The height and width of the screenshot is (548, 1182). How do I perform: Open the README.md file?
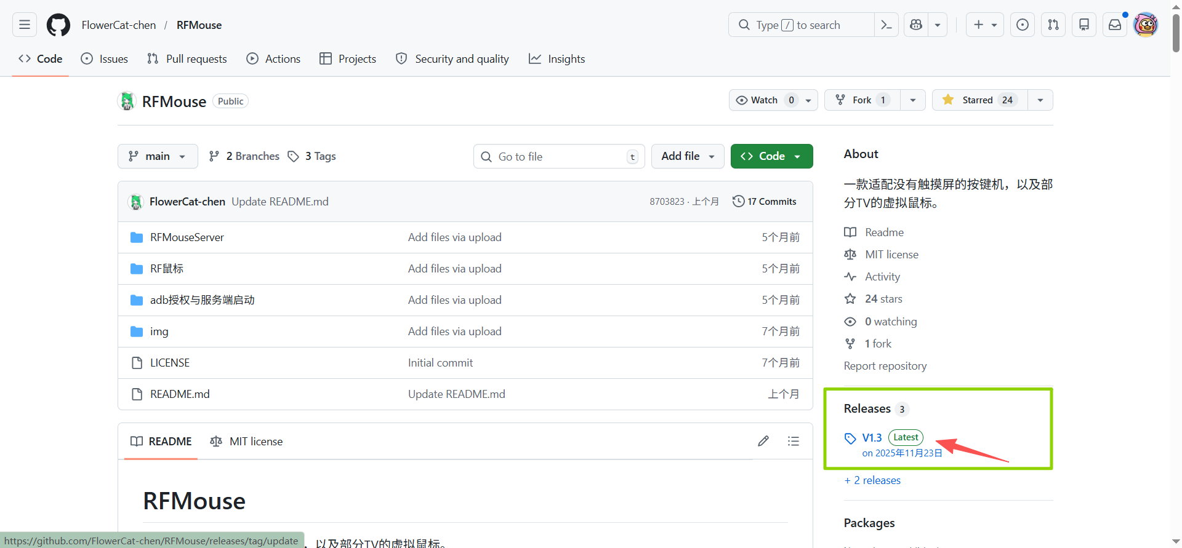pyautogui.click(x=180, y=394)
